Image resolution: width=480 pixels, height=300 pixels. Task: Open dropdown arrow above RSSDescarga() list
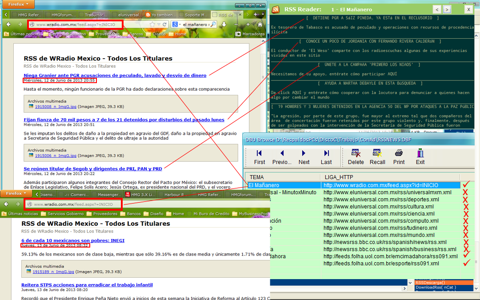coord(410,283)
